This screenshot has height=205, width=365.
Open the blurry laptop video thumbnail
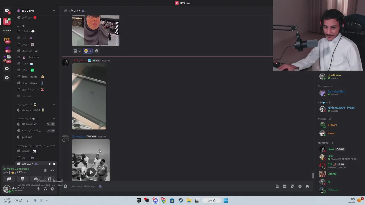(89, 96)
